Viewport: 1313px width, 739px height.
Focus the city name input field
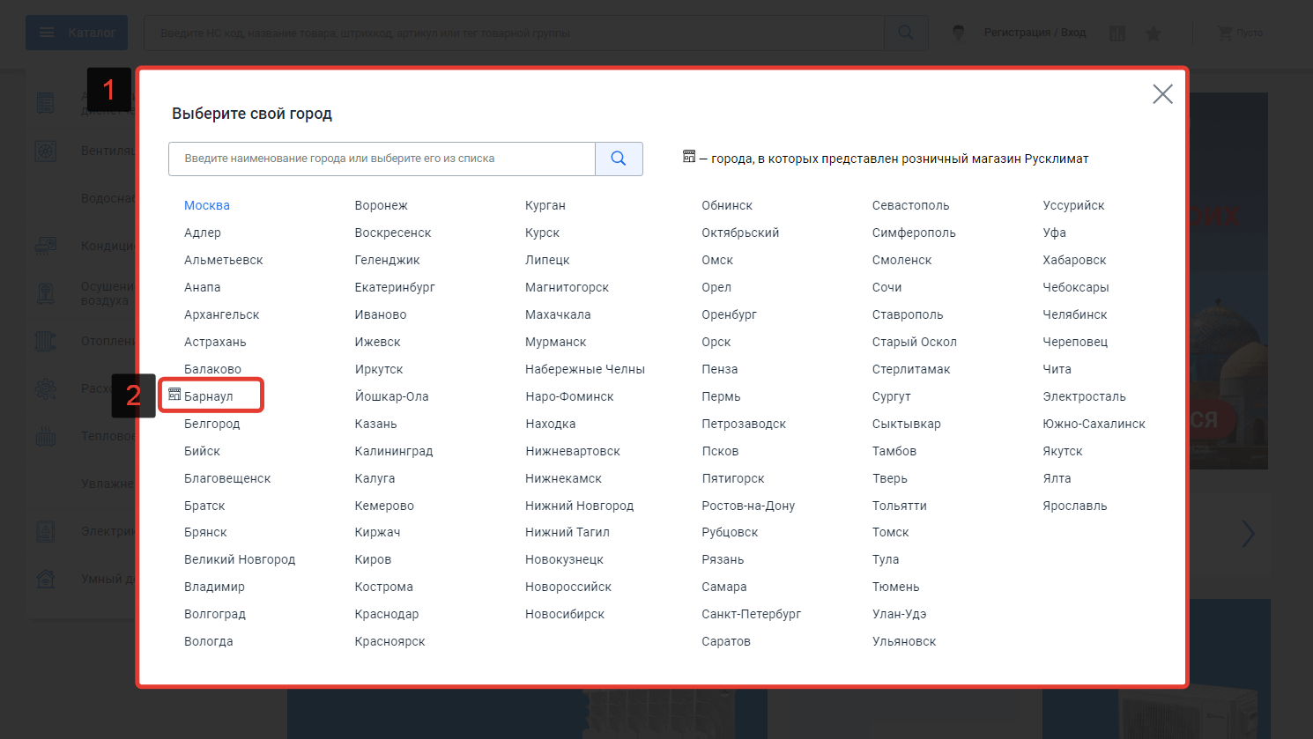pyautogui.click(x=382, y=159)
